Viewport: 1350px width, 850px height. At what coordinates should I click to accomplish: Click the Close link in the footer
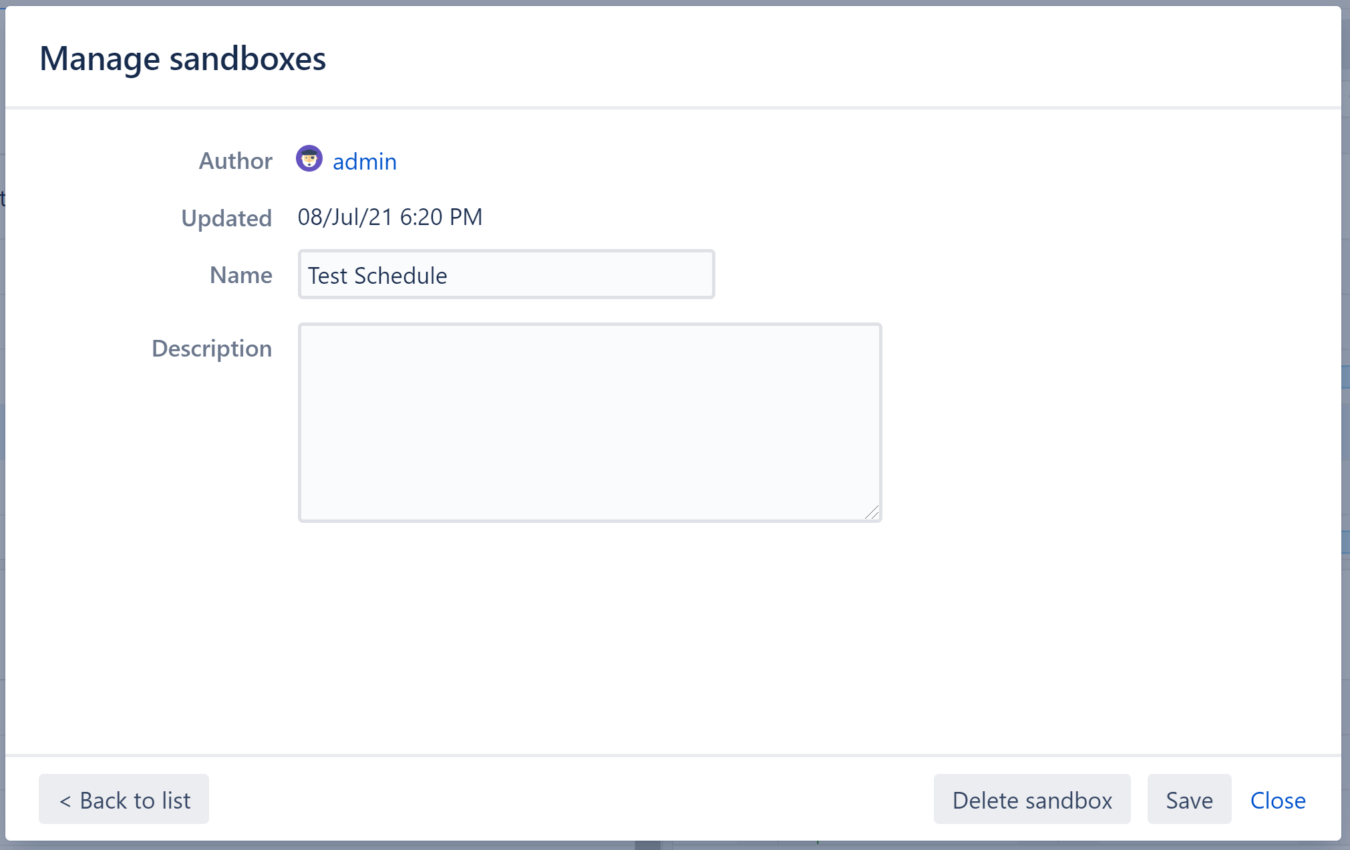pyautogui.click(x=1277, y=800)
